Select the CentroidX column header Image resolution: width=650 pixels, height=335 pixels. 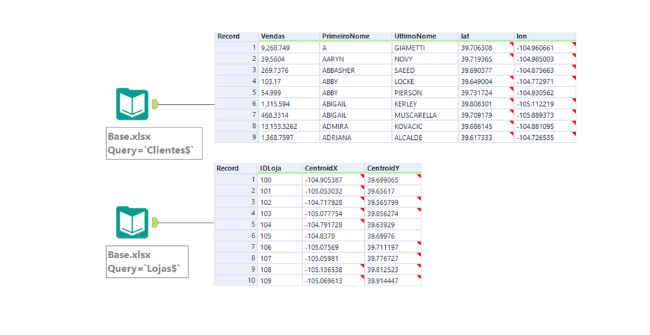pyautogui.click(x=321, y=168)
